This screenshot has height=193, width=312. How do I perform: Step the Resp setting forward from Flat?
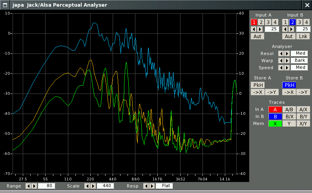[x=152, y=186]
